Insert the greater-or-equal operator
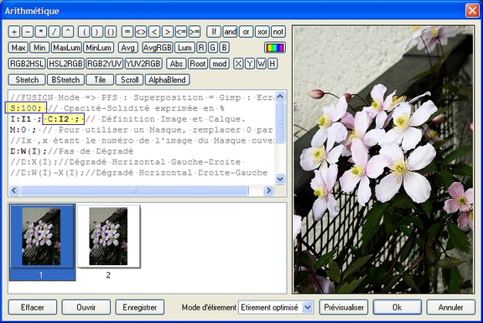 coord(195,32)
